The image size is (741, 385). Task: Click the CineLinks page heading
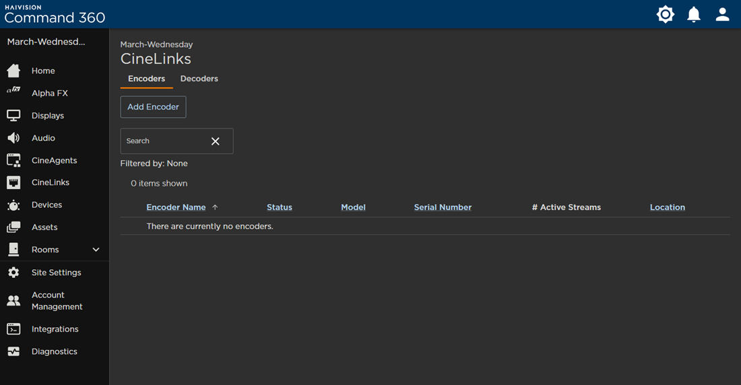(x=156, y=59)
